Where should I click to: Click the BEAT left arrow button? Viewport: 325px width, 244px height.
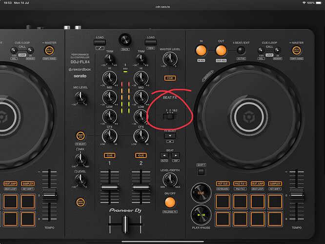coord(164,155)
